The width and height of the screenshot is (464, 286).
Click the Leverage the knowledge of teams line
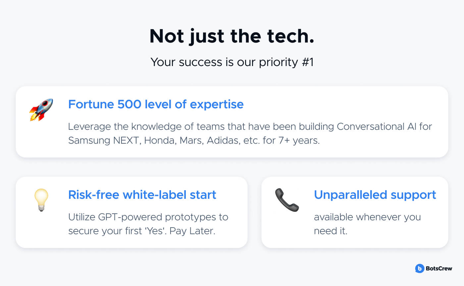tap(250, 126)
